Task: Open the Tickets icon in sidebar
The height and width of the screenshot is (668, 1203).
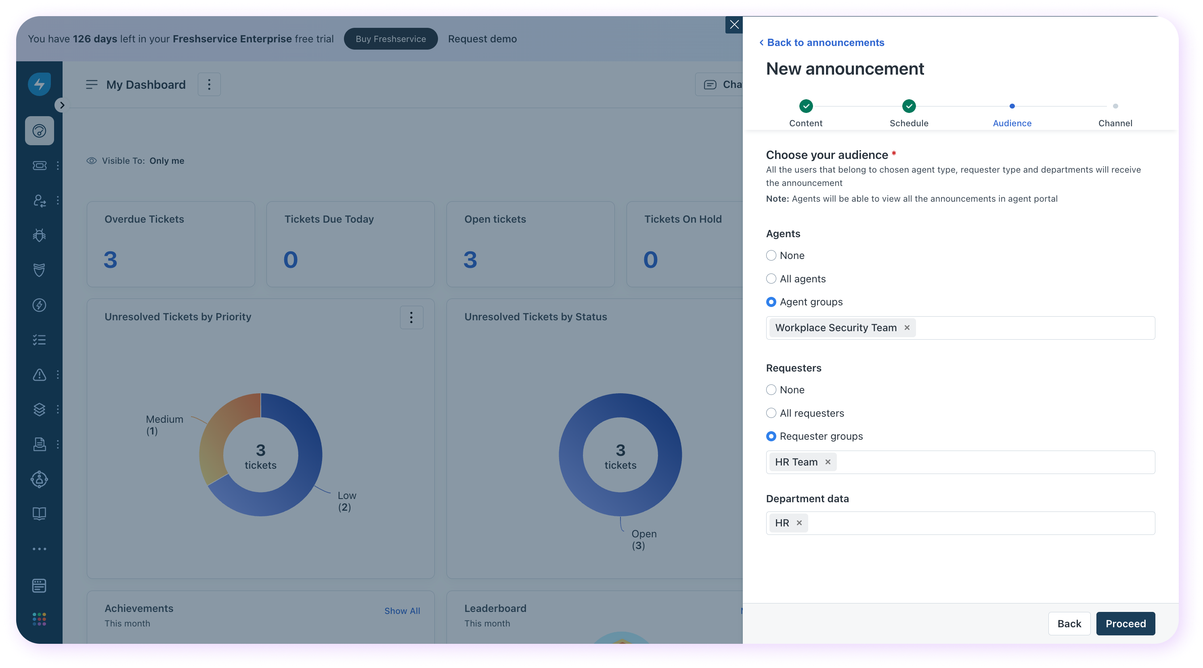Action: [x=39, y=166]
